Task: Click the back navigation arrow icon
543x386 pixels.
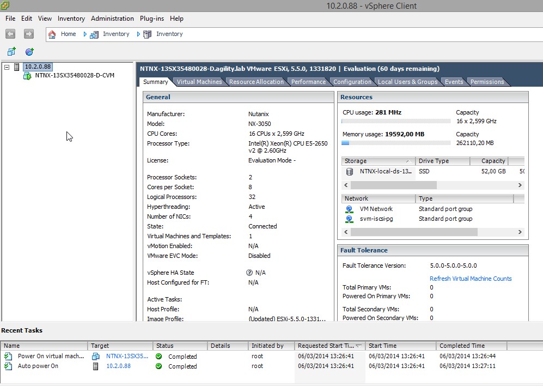Action: click(x=10, y=34)
